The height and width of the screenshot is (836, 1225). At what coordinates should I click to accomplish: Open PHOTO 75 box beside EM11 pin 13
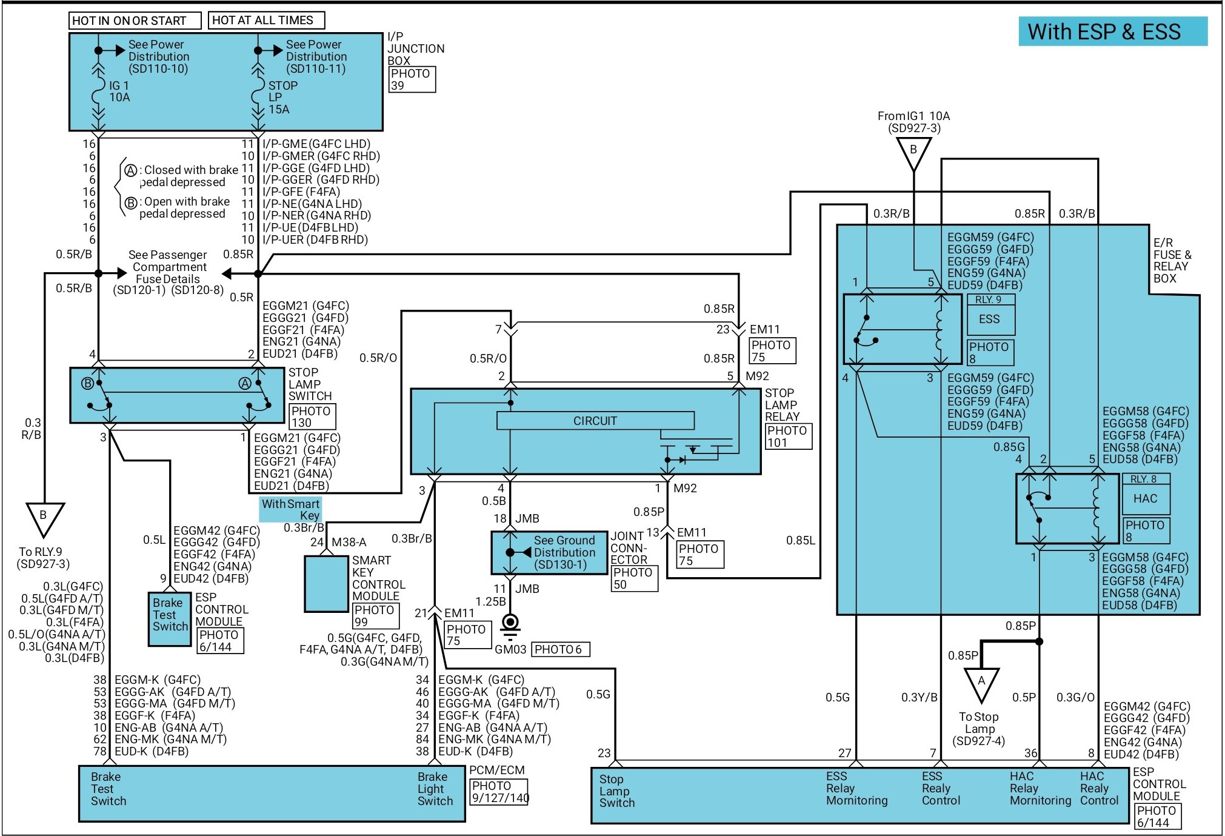(700, 555)
